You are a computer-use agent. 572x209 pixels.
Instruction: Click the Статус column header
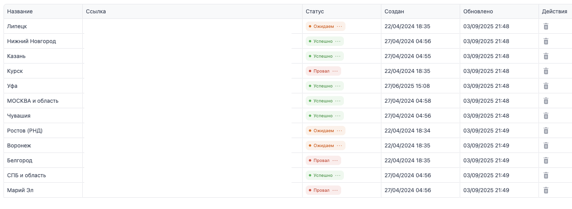[x=315, y=11]
